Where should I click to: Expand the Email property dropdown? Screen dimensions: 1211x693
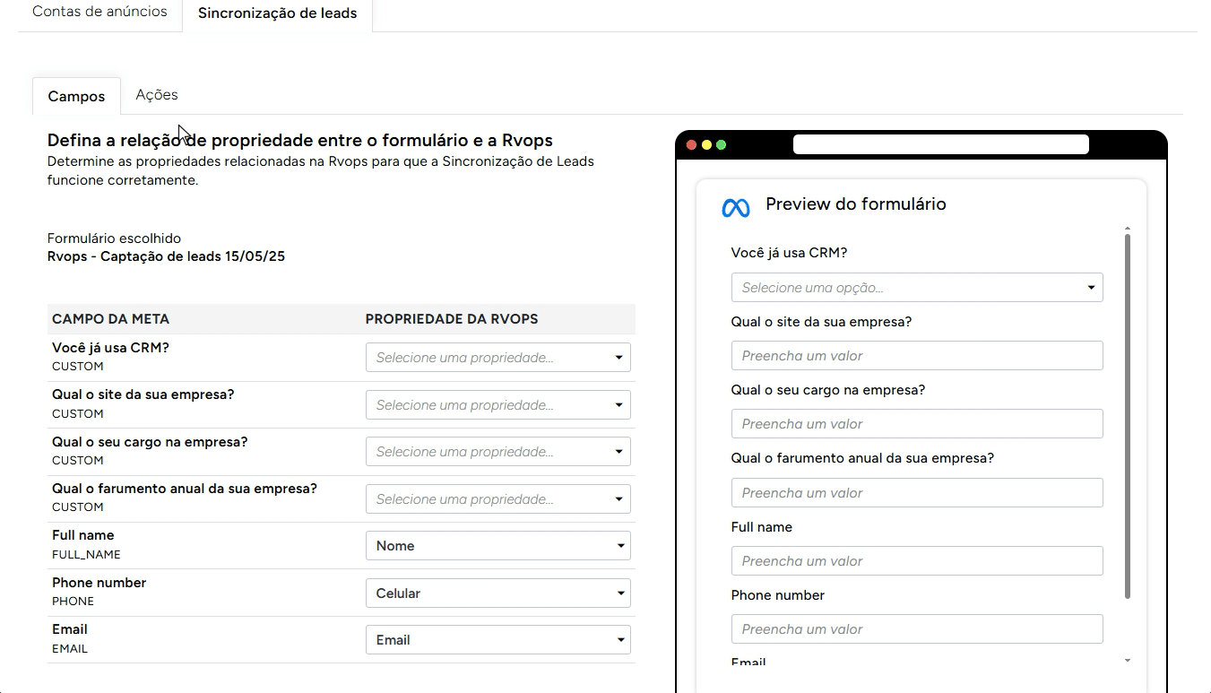[x=497, y=640]
